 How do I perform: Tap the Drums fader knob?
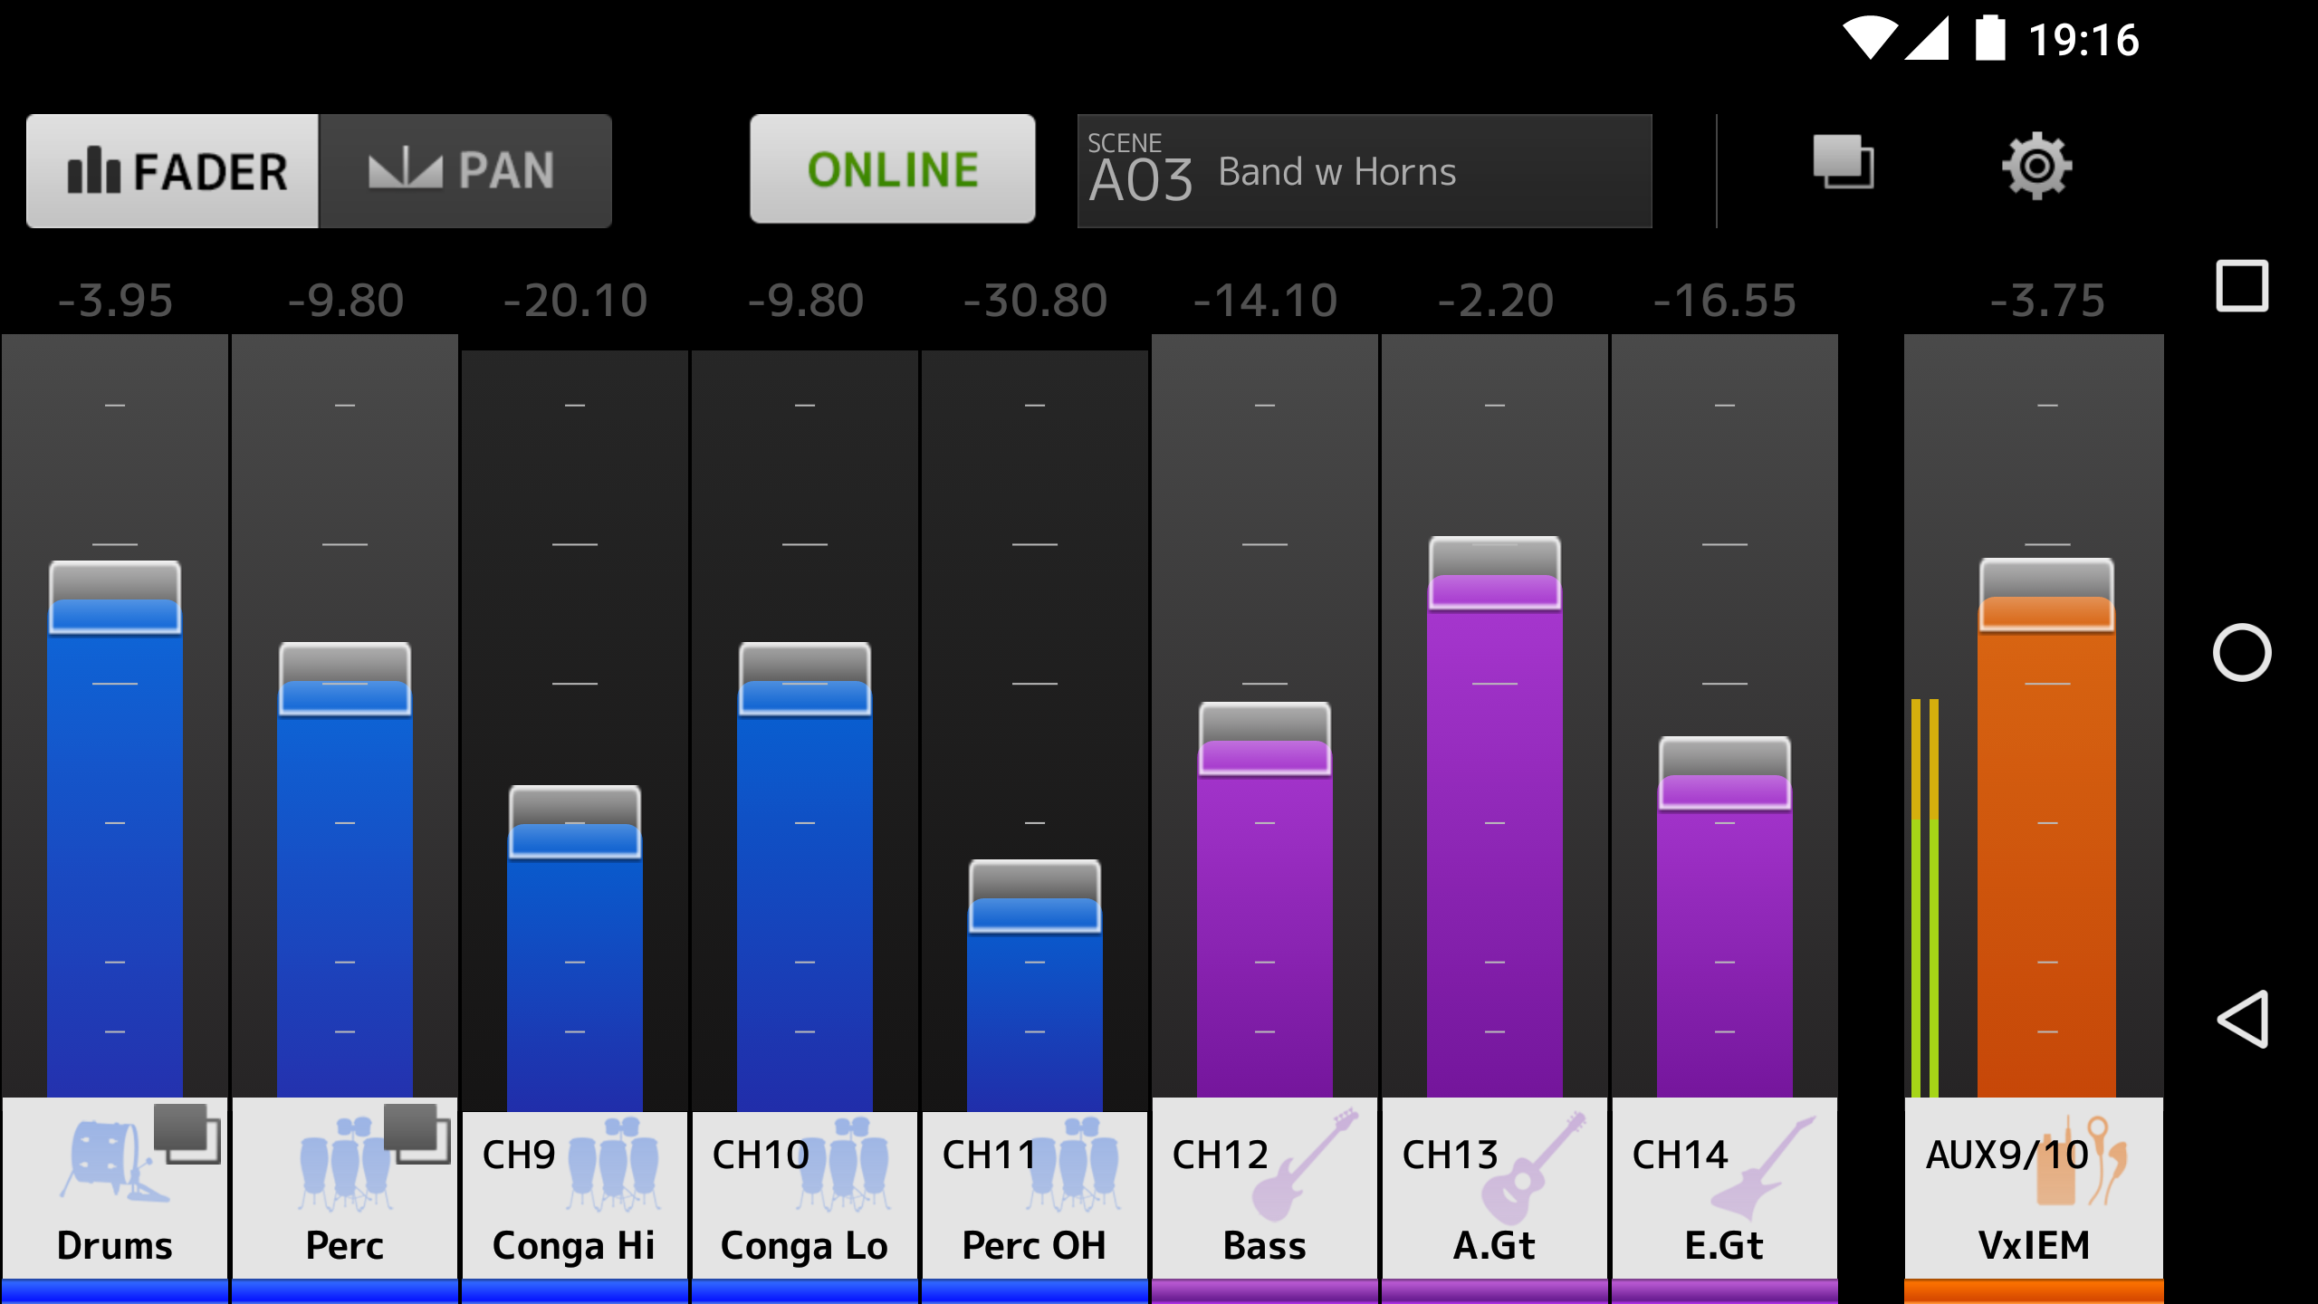pos(115,598)
